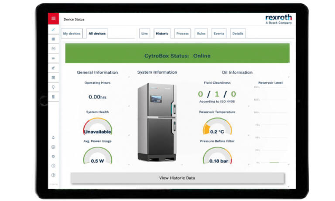Click the View Historic Data button
This screenshot has height=201, width=335.
(x=178, y=178)
